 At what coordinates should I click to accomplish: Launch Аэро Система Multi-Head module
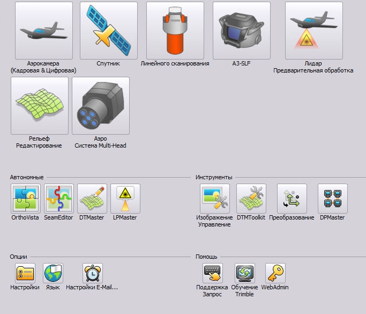click(101, 105)
